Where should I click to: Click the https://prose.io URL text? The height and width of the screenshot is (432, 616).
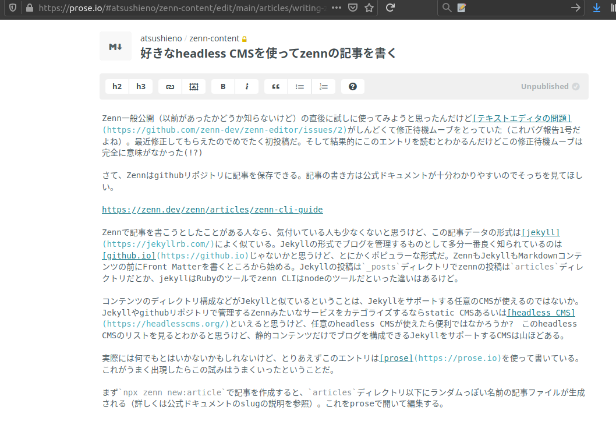(458, 358)
